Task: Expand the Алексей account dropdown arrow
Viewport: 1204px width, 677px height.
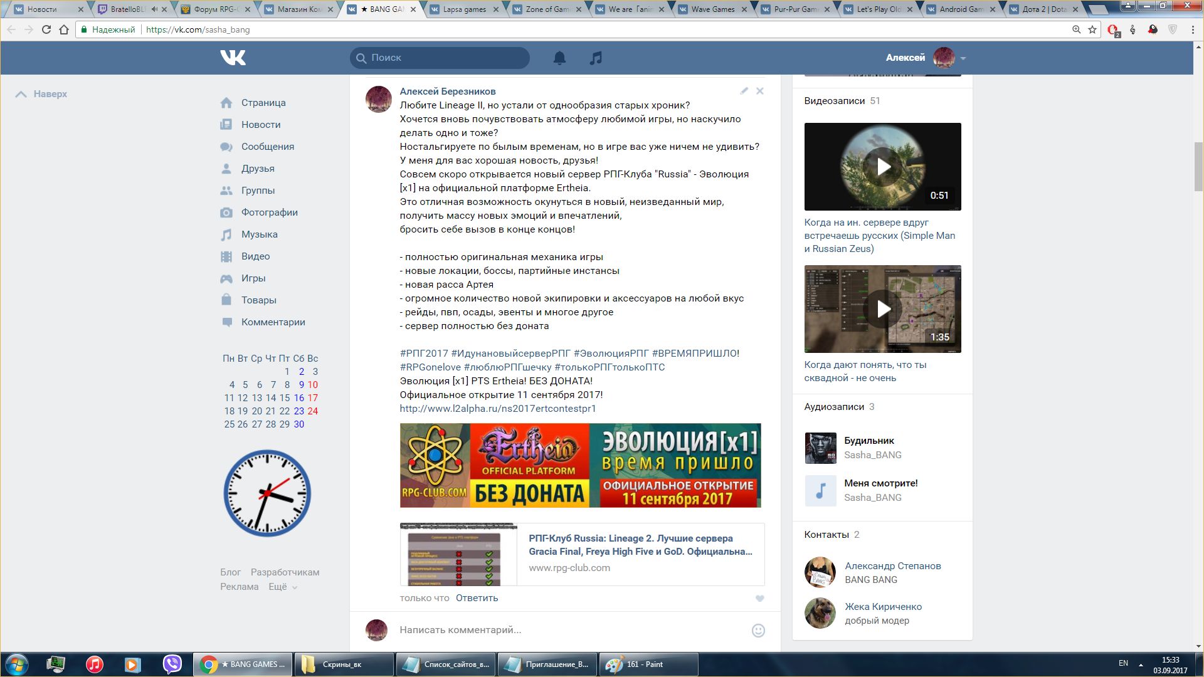Action: tap(963, 58)
